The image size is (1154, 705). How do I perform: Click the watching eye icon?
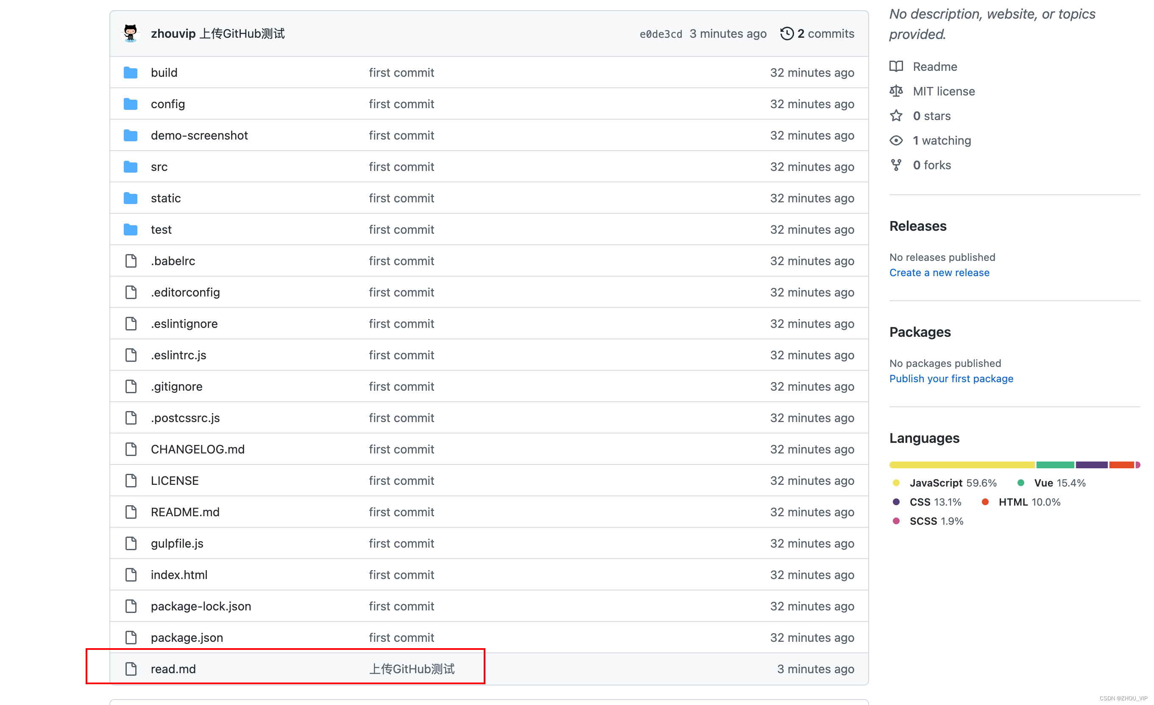point(896,140)
